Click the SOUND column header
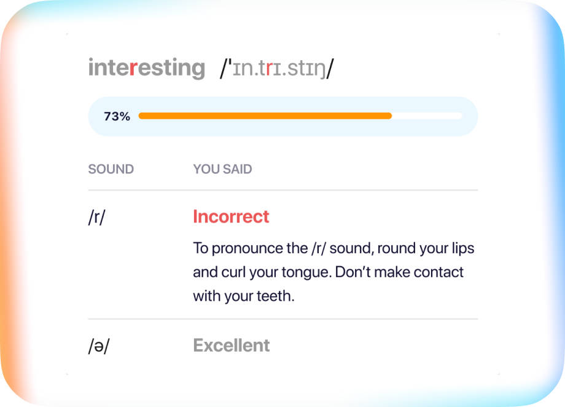The width and height of the screenshot is (565, 407). pyautogui.click(x=111, y=170)
